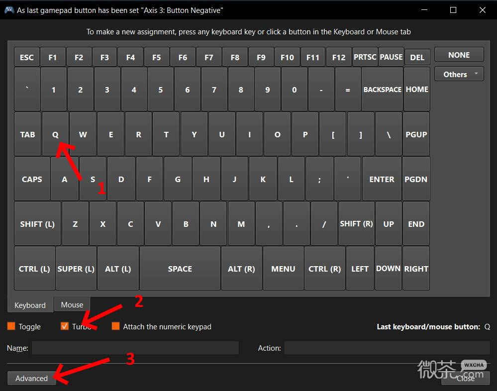The width and height of the screenshot is (497, 391).
Task: Assign the TAB key
Action: click(x=28, y=134)
